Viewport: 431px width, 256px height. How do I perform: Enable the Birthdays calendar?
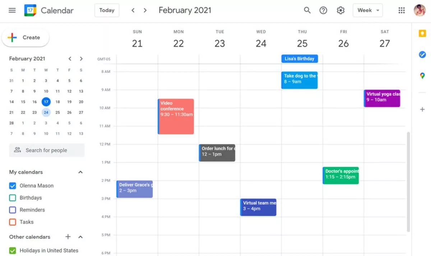coord(13,198)
